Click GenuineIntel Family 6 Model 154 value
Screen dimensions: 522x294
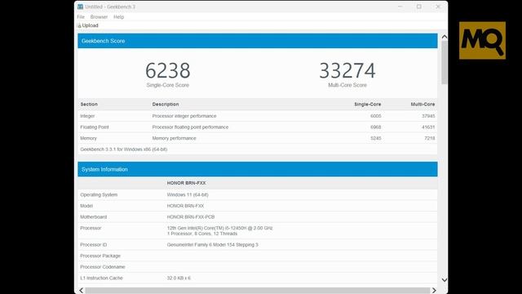[212, 245]
